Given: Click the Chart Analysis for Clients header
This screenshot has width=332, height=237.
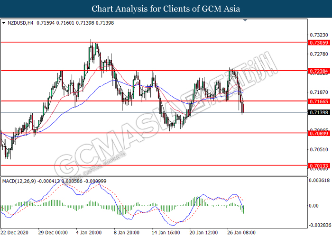Looking at the screenshot, I should point(166,9).
